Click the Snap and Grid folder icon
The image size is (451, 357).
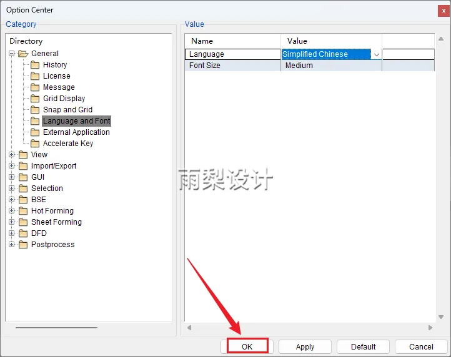[35, 110]
